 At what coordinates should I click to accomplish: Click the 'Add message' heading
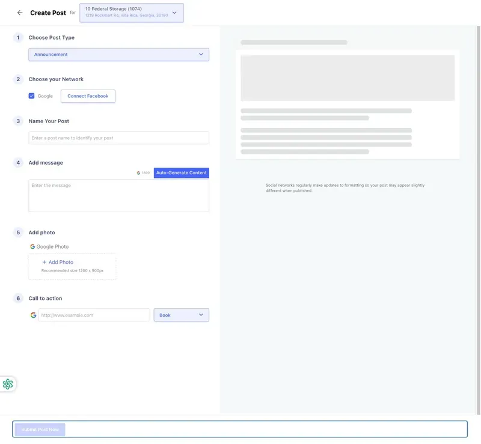46,163
